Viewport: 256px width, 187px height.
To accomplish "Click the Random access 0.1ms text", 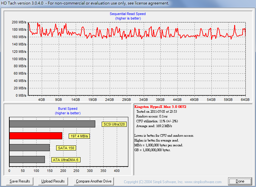I will point(152,116).
